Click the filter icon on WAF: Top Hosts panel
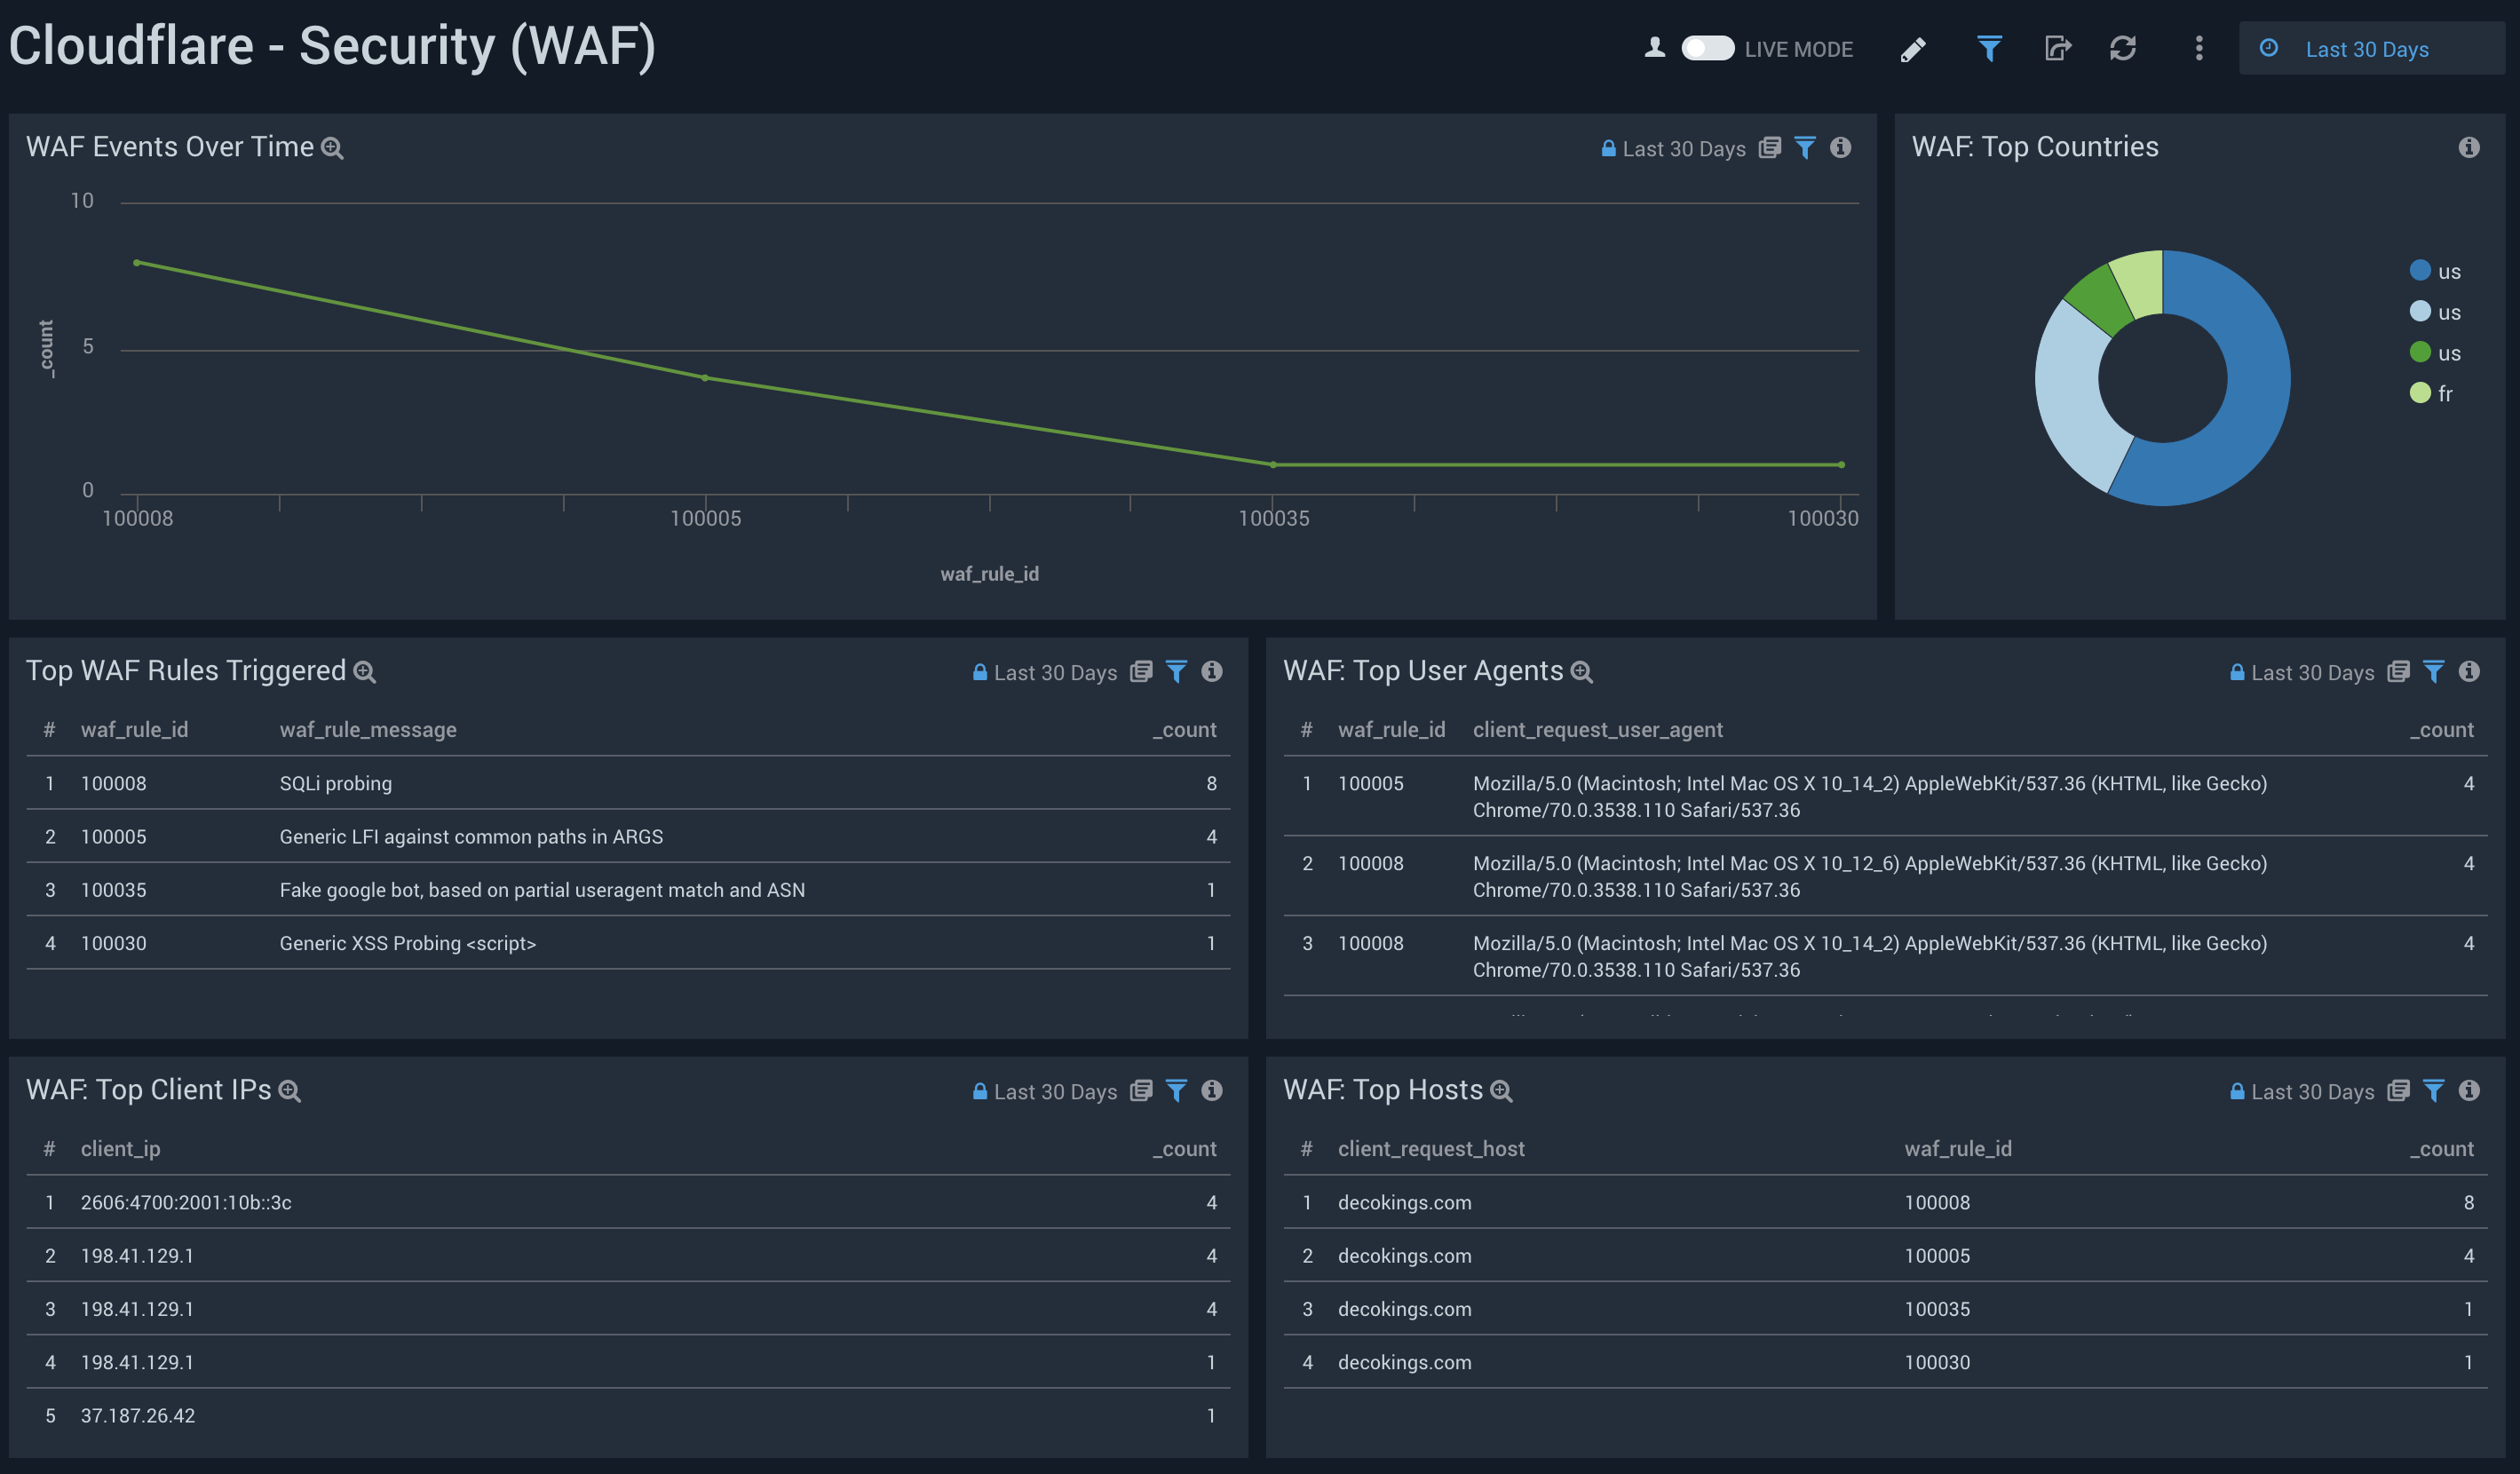This screenshot has height=1474, width=2520. click(x=2434, y=1091)
